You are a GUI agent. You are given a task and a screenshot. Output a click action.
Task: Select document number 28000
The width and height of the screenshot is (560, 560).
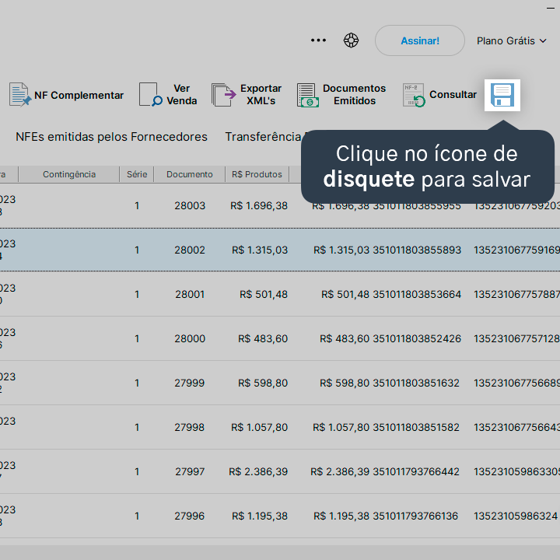[x=190, y=338]
